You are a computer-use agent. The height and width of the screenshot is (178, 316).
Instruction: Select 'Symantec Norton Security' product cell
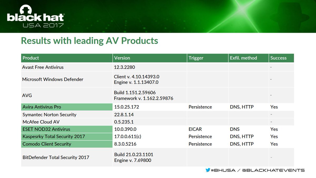tap(67, 115)
